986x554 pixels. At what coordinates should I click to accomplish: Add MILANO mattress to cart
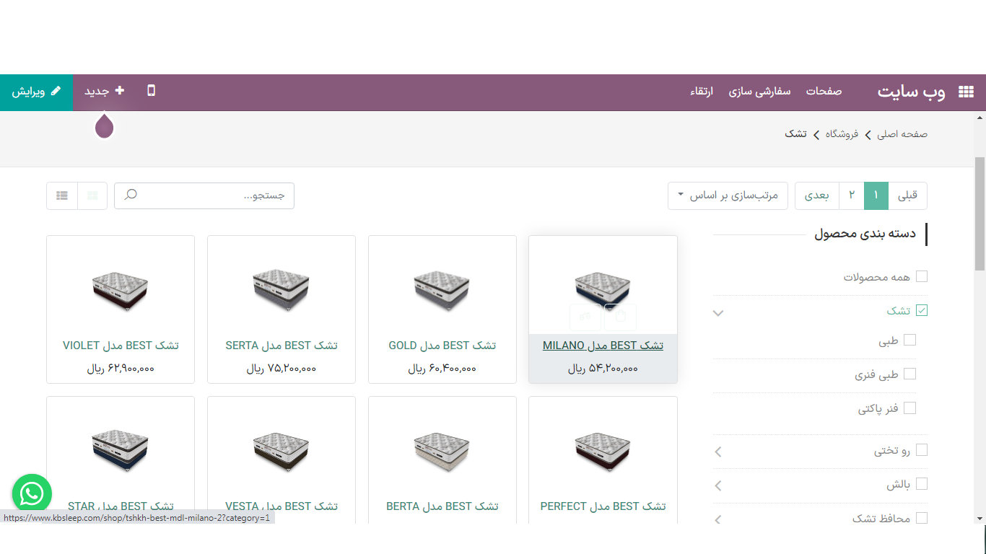(x=621, y=317)
